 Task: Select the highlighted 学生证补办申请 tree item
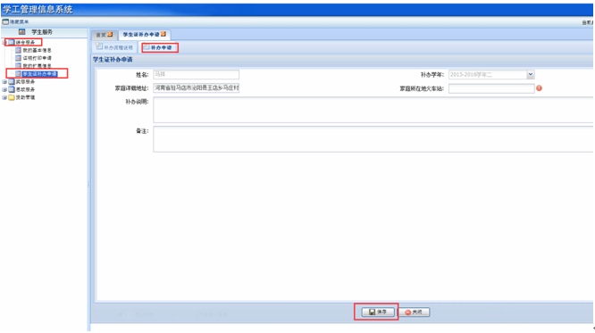[x=40, y=74]
